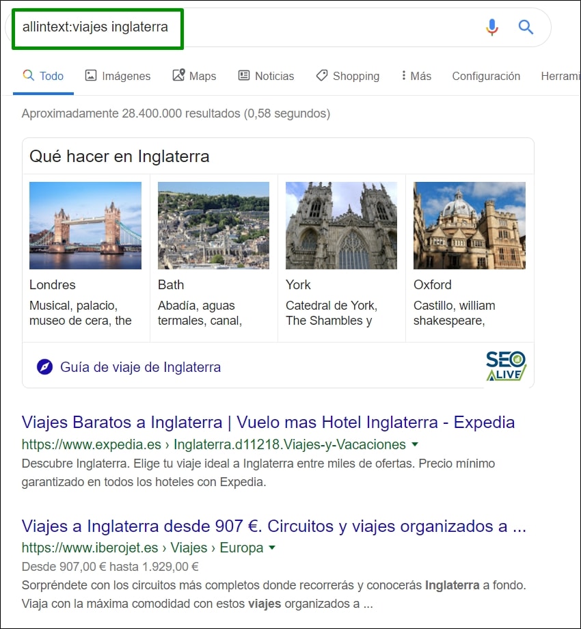Screen dimensions: 581x629
Task: Click the newspaper icon beside Noticias
Action: pyautogui.click(x=243, y=76)
